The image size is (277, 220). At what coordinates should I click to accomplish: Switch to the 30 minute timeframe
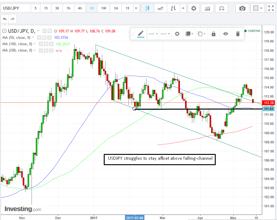tap(57, 8)
